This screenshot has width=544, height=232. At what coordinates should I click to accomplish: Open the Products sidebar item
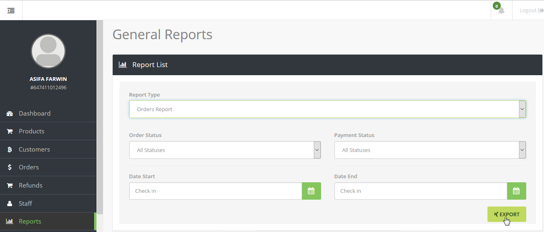(x=48, y=131)
